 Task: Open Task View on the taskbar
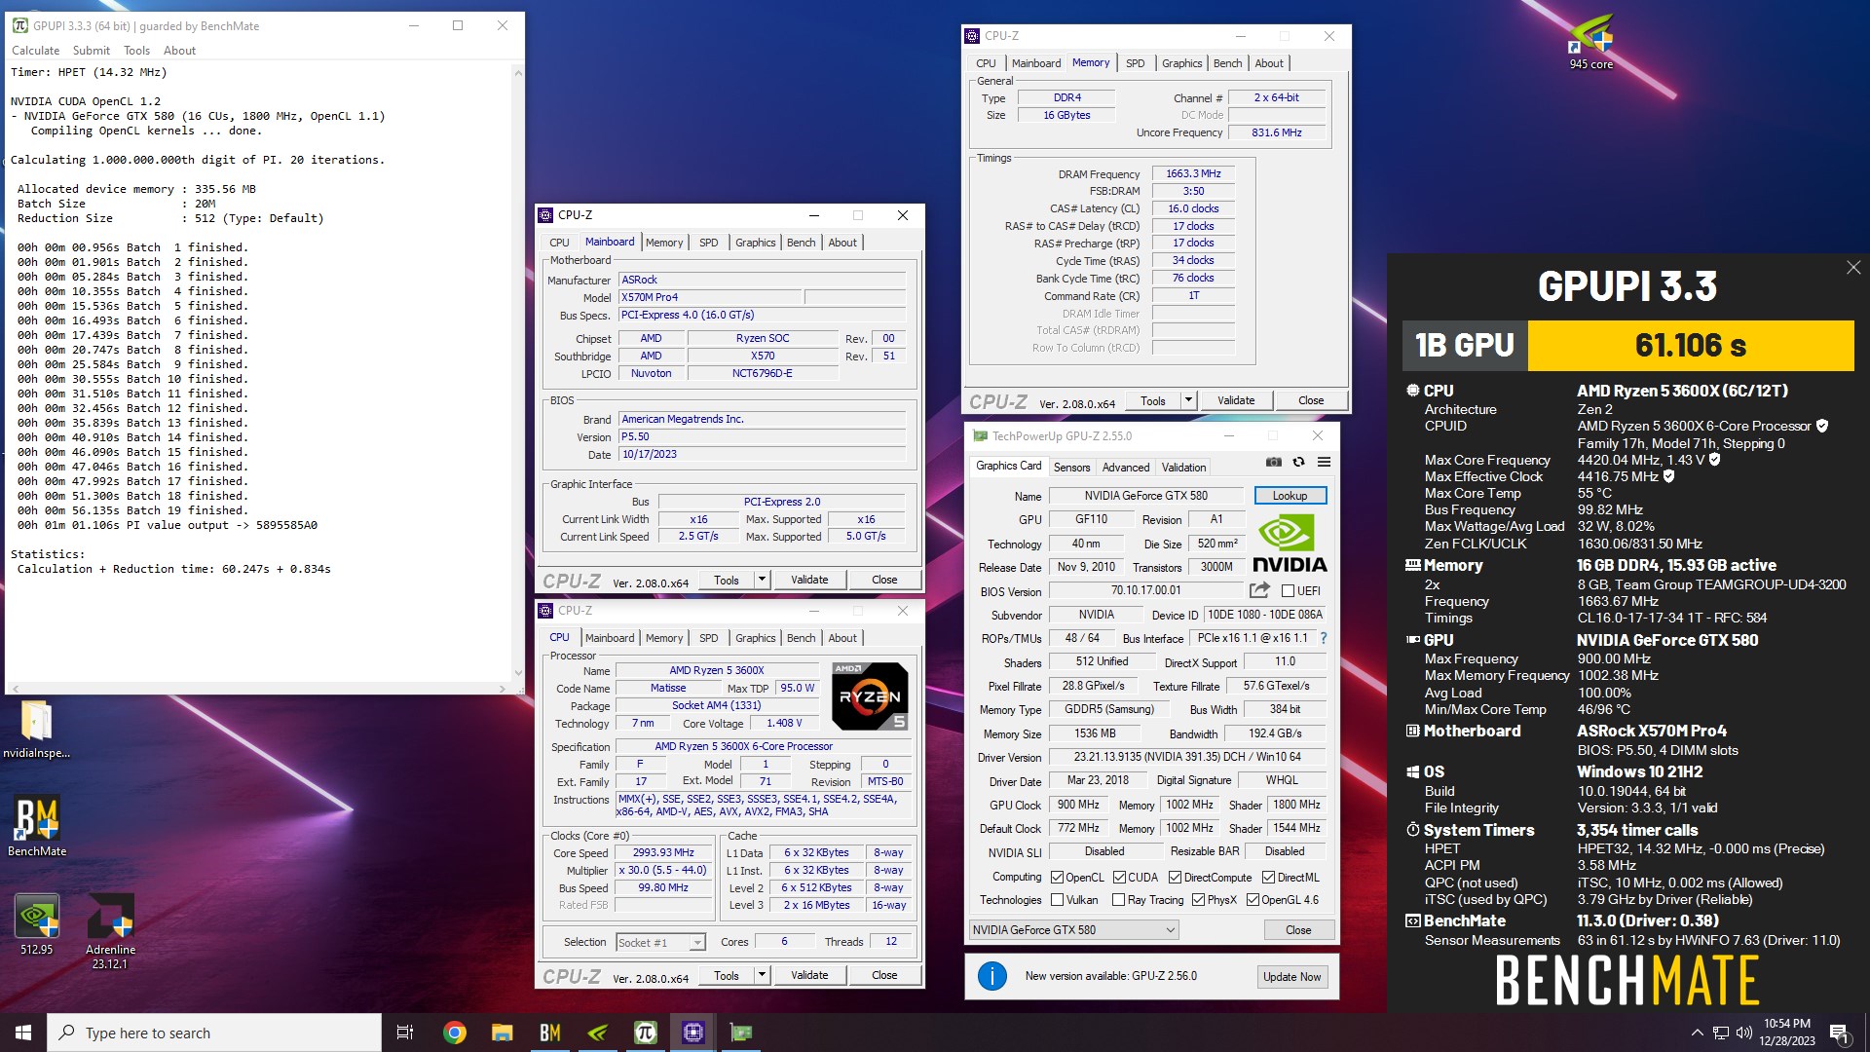(x=405, y=1033)
